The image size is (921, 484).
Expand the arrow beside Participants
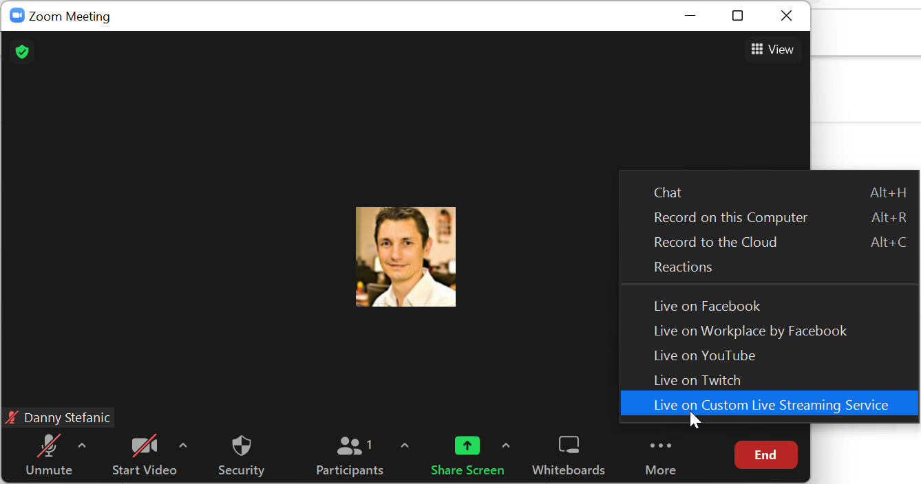[x=405, y=445]
